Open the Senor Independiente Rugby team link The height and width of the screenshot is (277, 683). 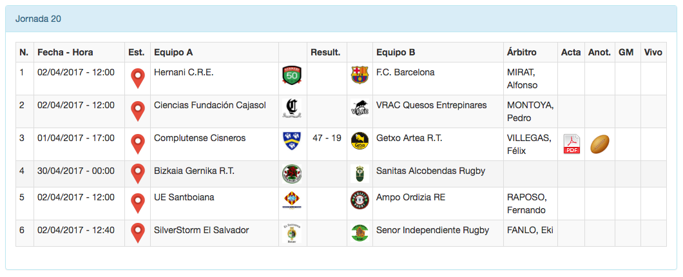[432, 230]
